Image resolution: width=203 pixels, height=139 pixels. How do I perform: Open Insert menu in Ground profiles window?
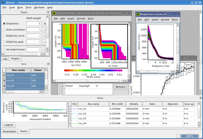click(x=71, y=19)
